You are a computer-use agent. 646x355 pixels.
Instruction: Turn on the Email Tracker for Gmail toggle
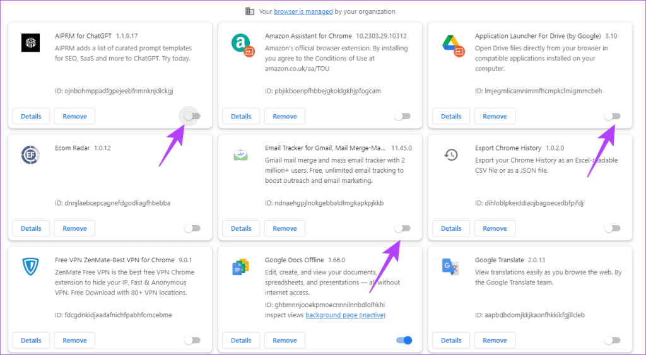click(x=402, y=228)
